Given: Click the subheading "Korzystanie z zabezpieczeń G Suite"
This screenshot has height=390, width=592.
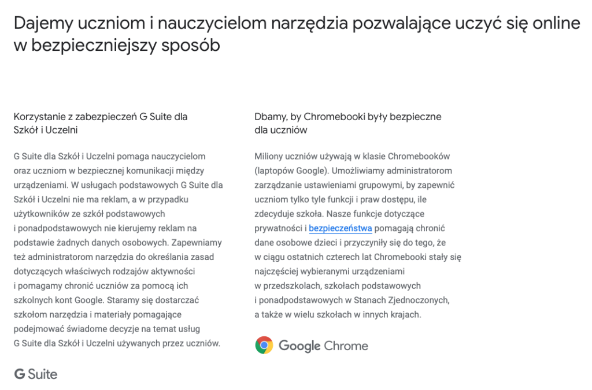Looking at the screenshot, I should tap(101, 117).
